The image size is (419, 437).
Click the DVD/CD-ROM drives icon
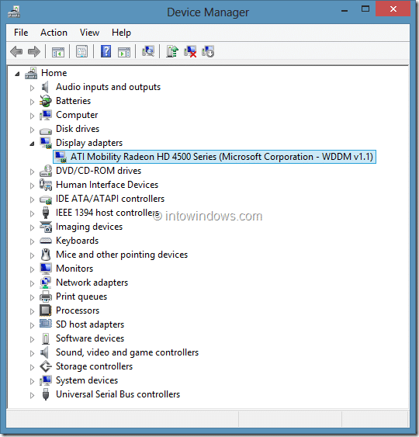pyautogui.click(x=46, y=171)
